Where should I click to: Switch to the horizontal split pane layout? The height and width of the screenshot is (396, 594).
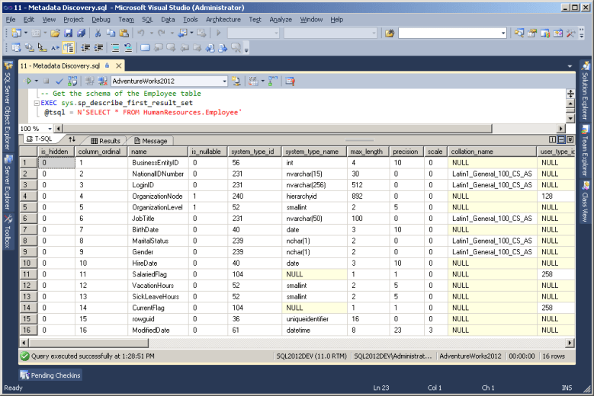[x=561, y=140]
